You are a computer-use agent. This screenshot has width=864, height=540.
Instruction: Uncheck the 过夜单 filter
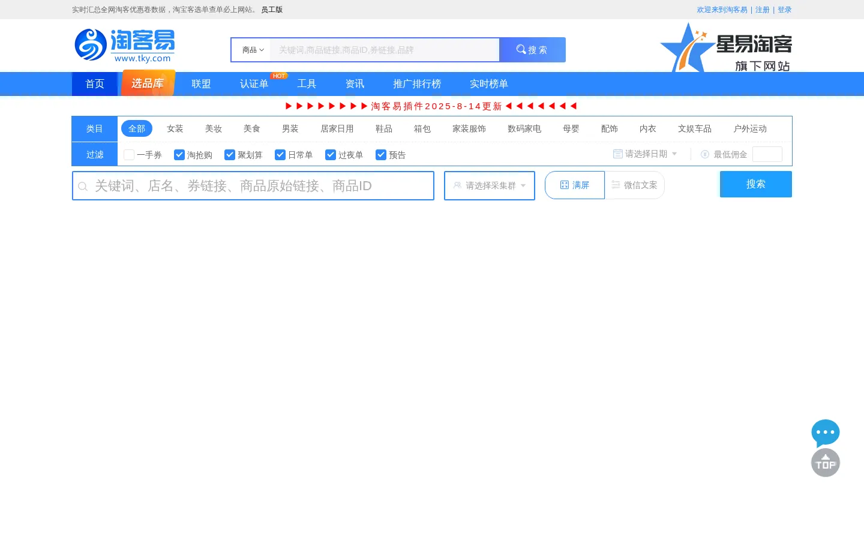click(x=331, y=155)
